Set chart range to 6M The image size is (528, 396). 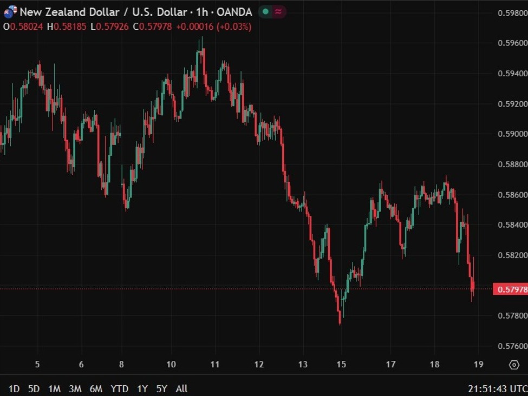click(x=96, y=388)
